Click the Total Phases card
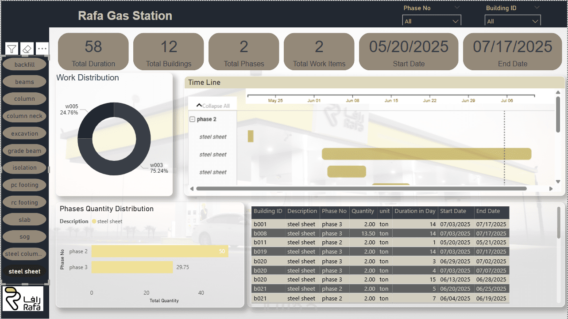 pyautogui.click(x=244, y=52)
